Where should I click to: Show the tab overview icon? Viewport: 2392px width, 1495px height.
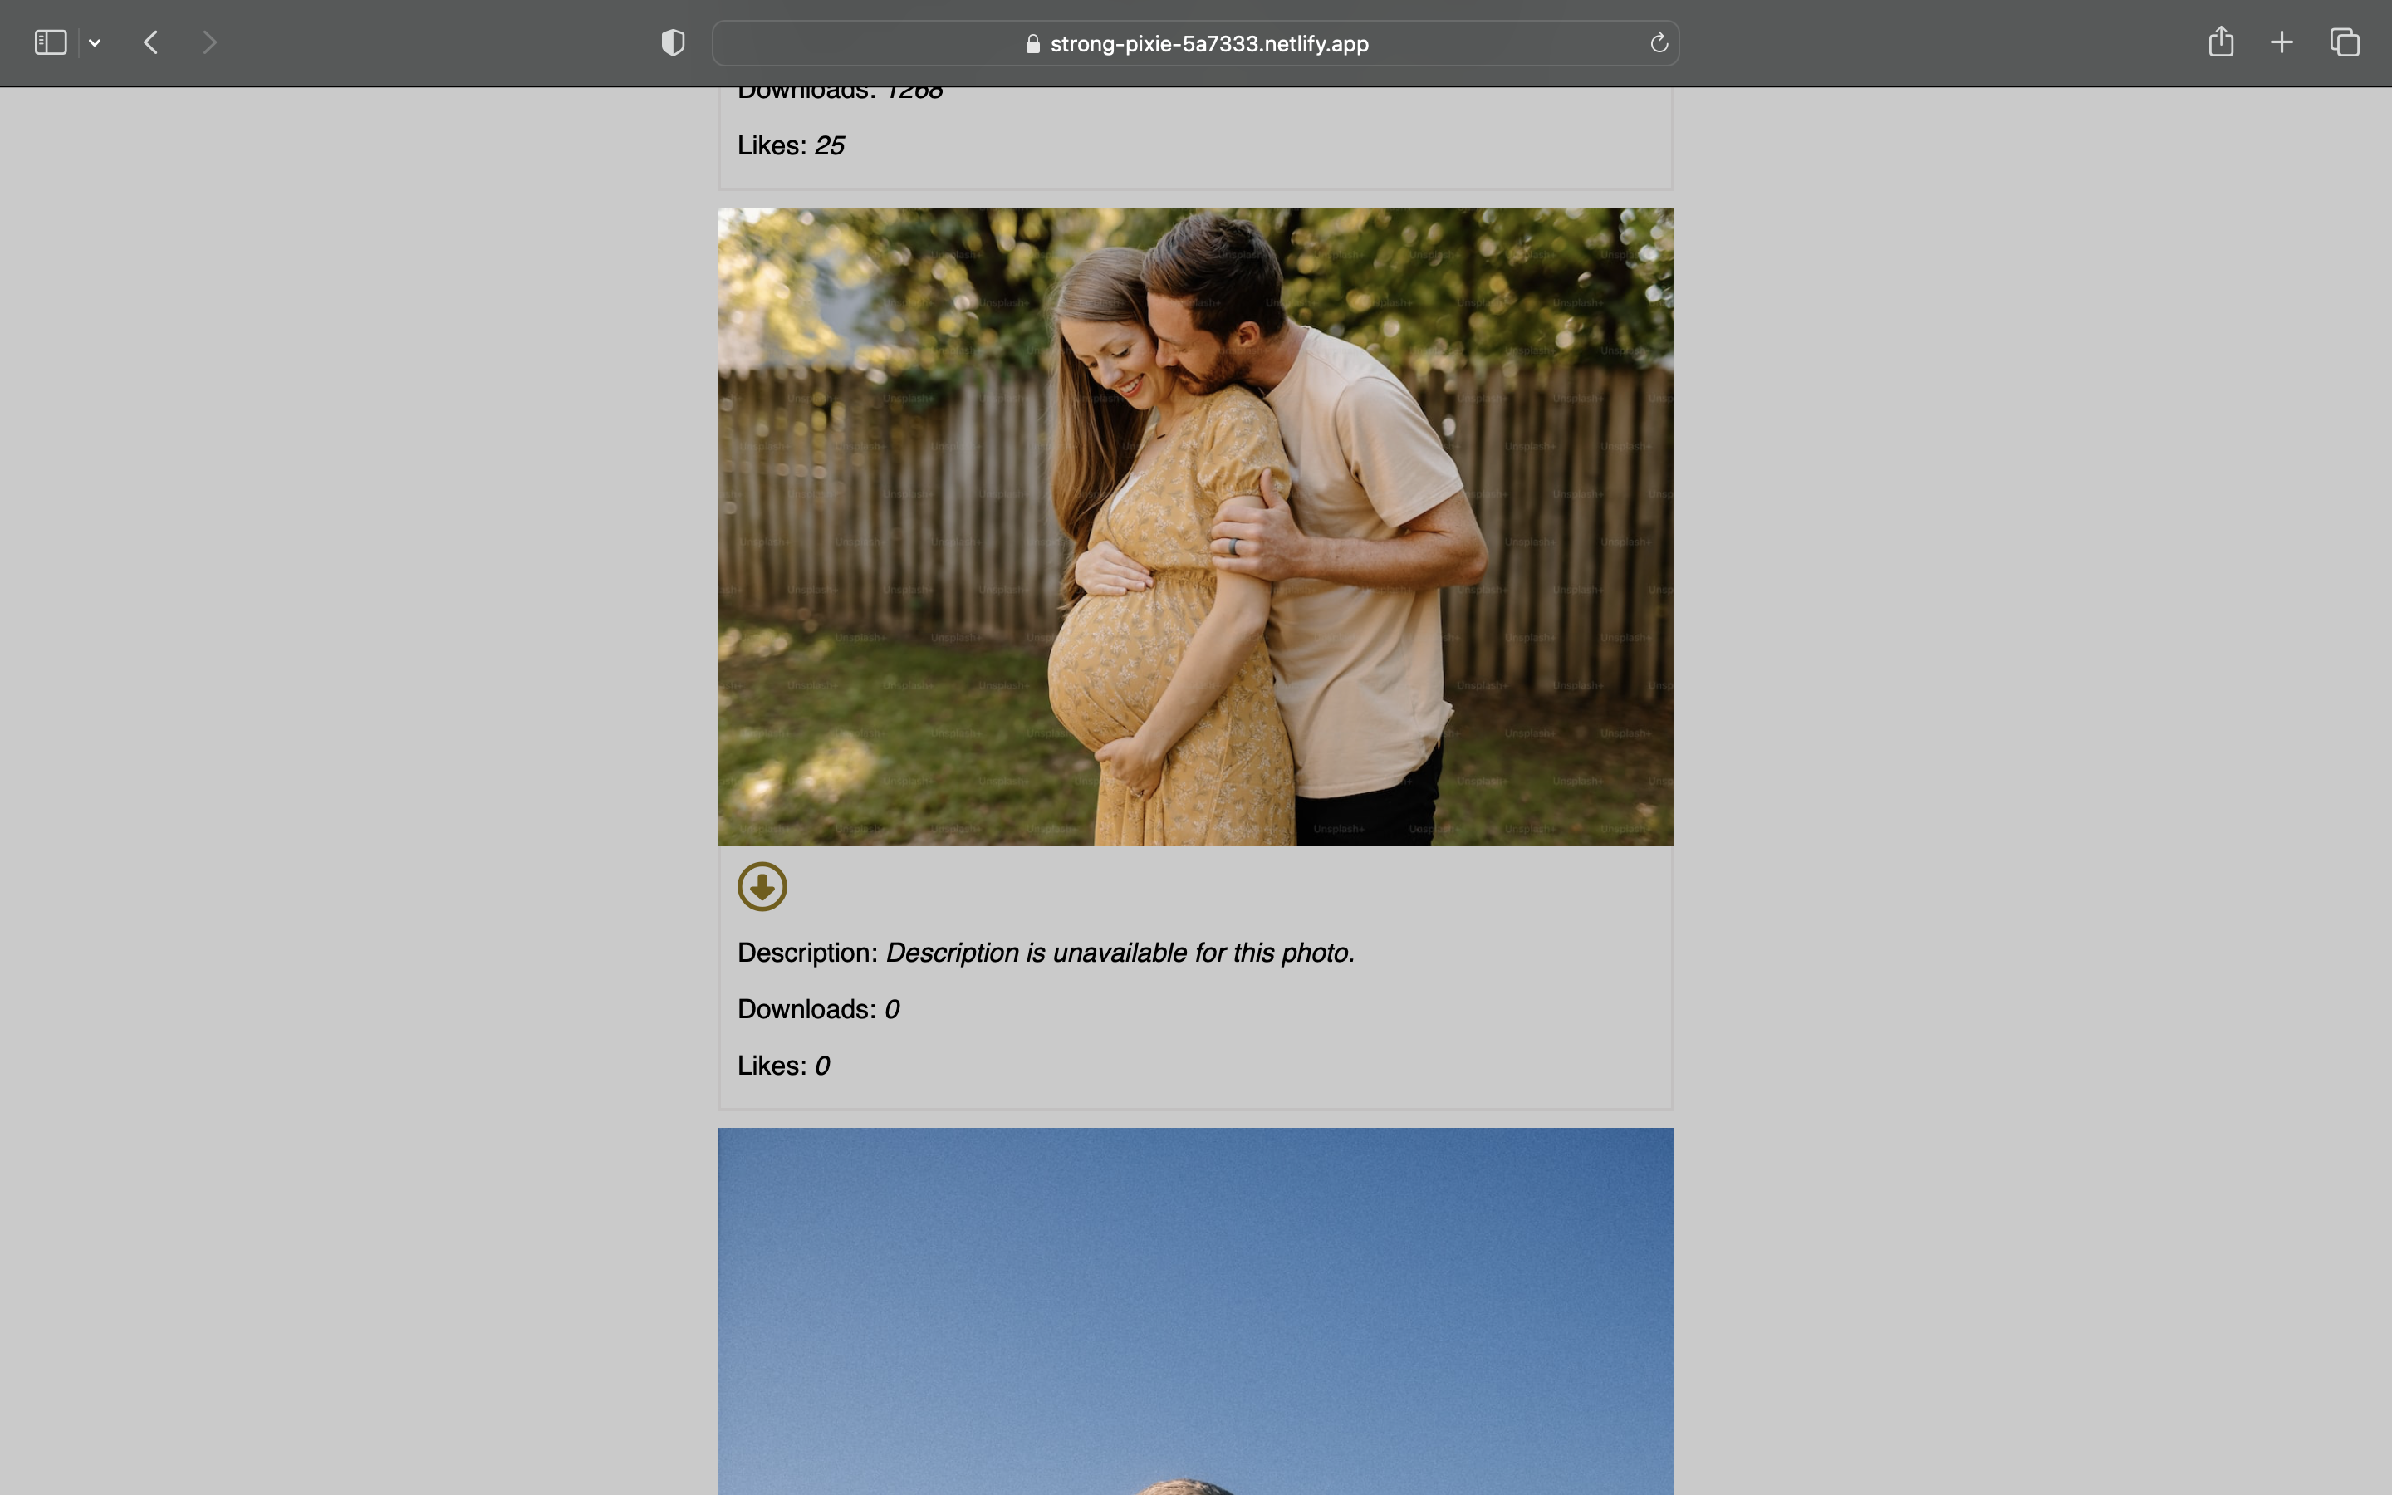pos(2345,42)
